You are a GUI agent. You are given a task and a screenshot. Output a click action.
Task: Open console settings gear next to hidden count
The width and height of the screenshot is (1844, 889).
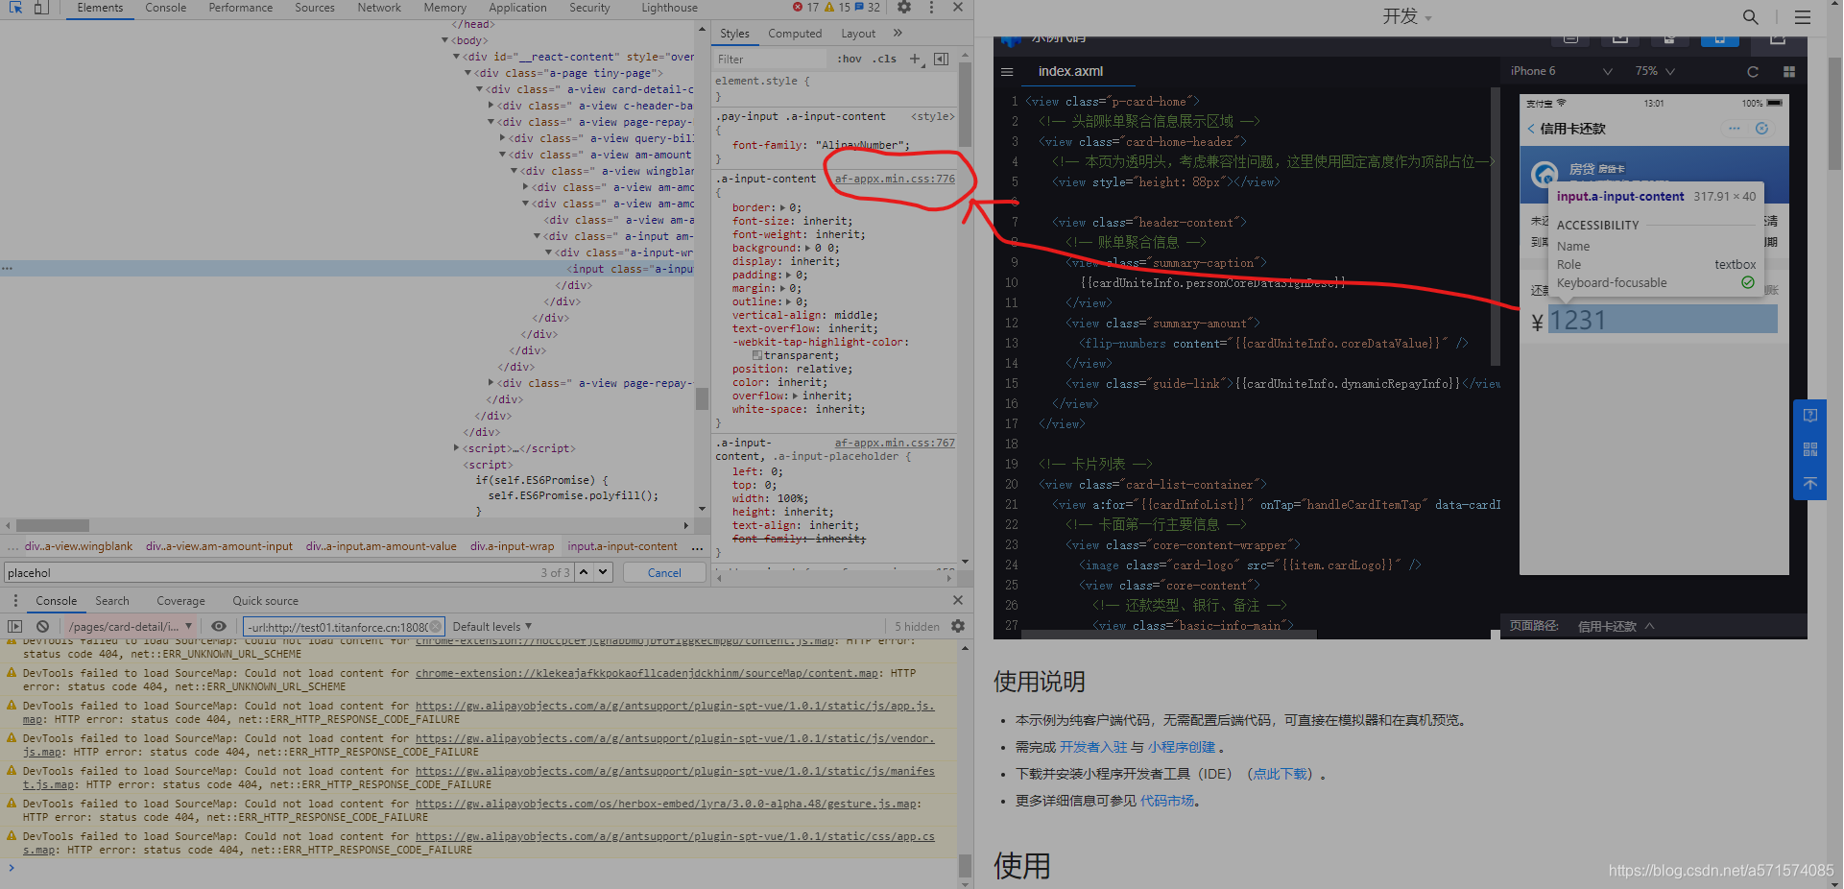pos(957,626)
